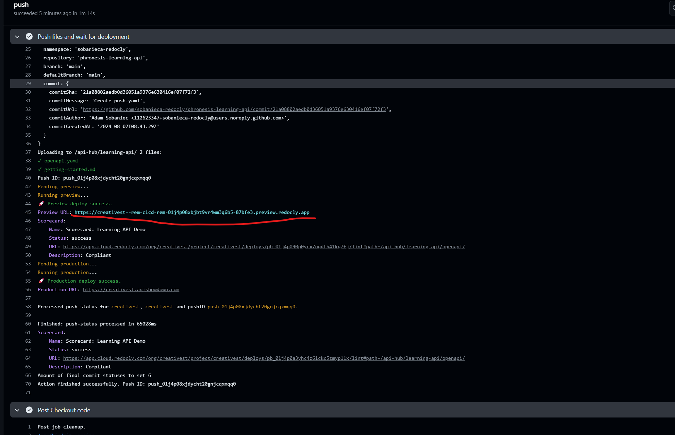Click the Push files and wait for deployment title
This screenshot has height=435, width=675.
pyautogui.click(x=83, y=37)
